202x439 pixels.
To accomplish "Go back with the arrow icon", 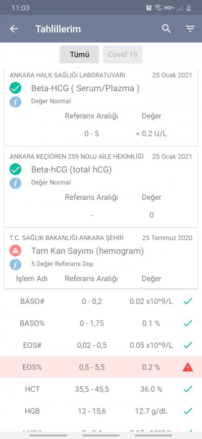I will click(x=14, y=29).
